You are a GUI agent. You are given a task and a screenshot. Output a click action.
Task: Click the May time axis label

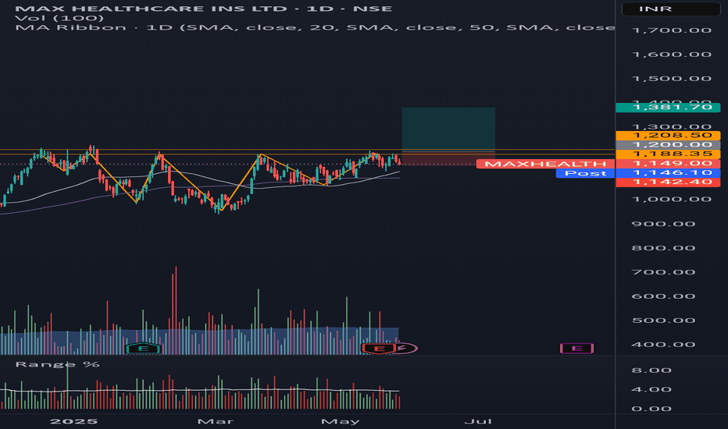[x=341, y=421]
